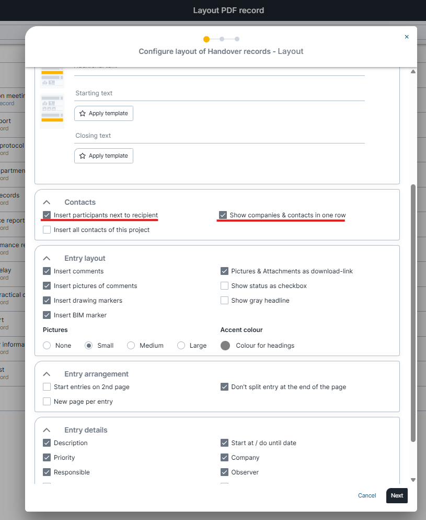The image size is (426, 520).
Task: Click Next to continue the wizard
Action: coord(397,495)
